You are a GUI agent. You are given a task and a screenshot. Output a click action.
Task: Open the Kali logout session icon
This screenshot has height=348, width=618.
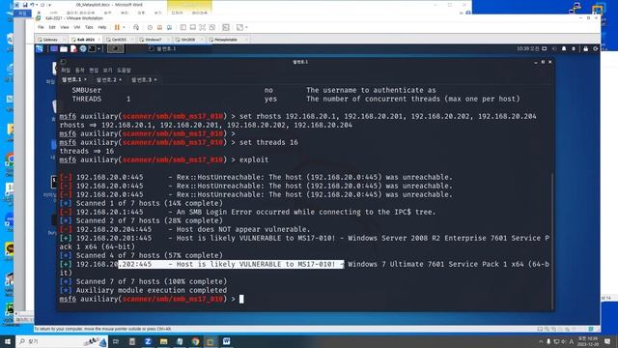595,49
